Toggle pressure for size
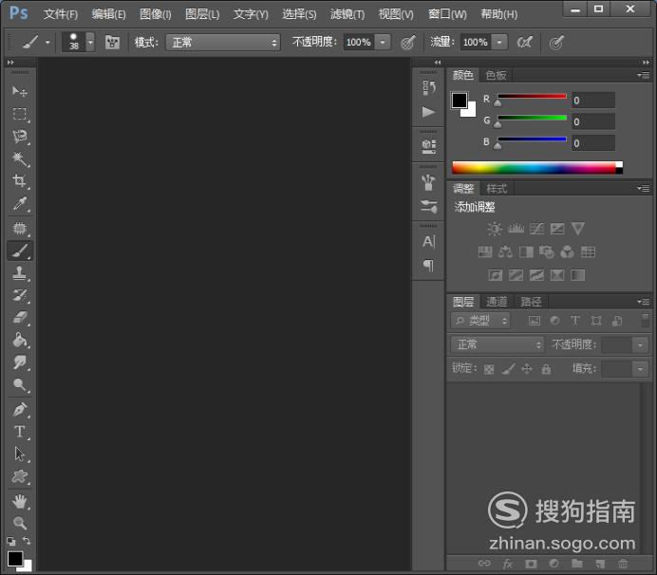 556,43
